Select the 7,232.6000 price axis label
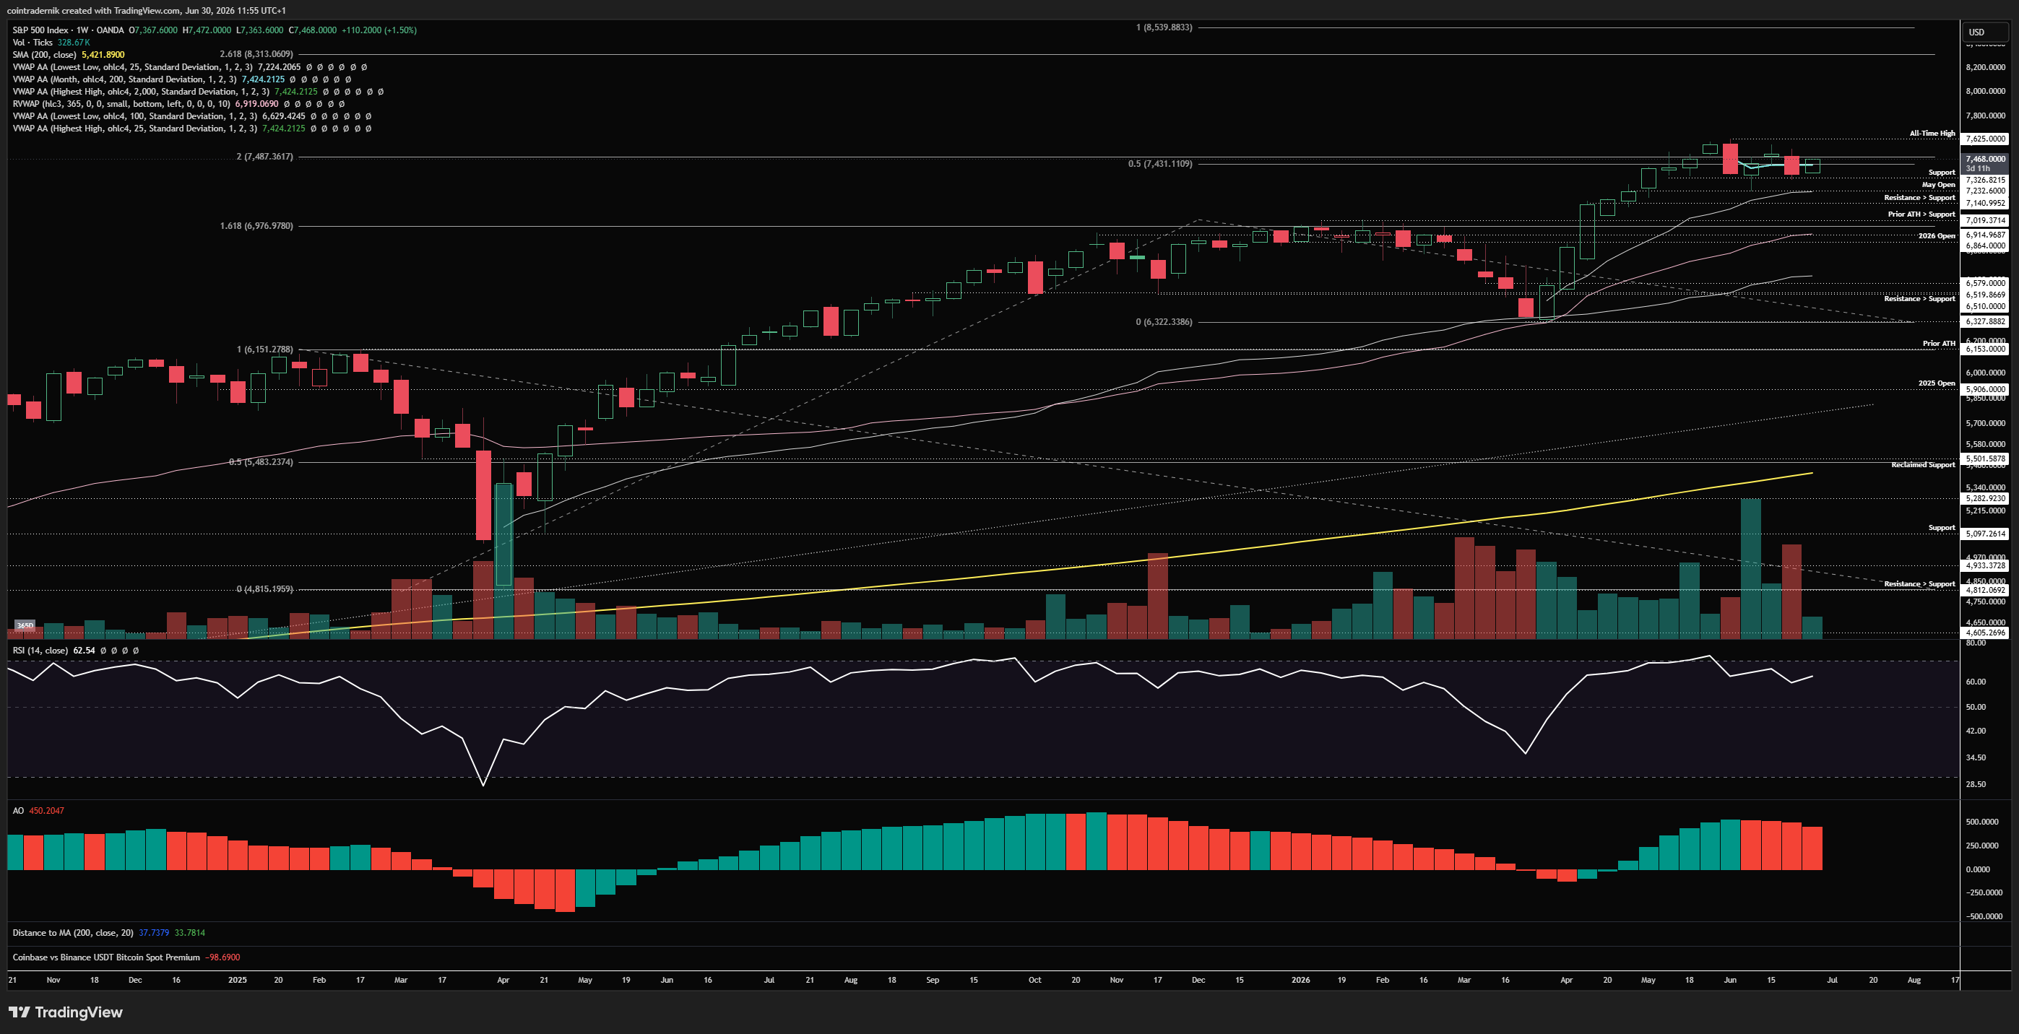 pyautogui.click(x=1985, y=191)
